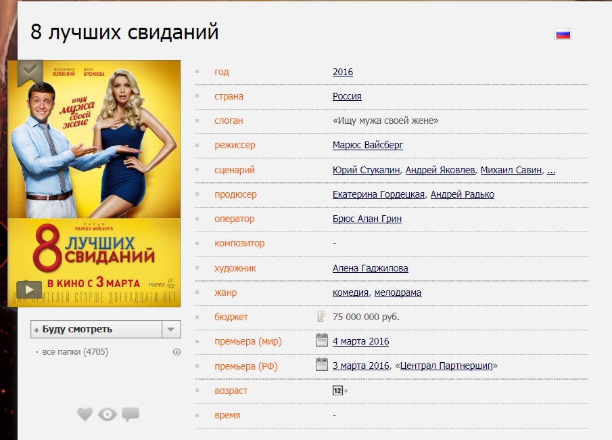Open the Централ Партнершип distributor link
612x440 pixels.
point(446,366)
